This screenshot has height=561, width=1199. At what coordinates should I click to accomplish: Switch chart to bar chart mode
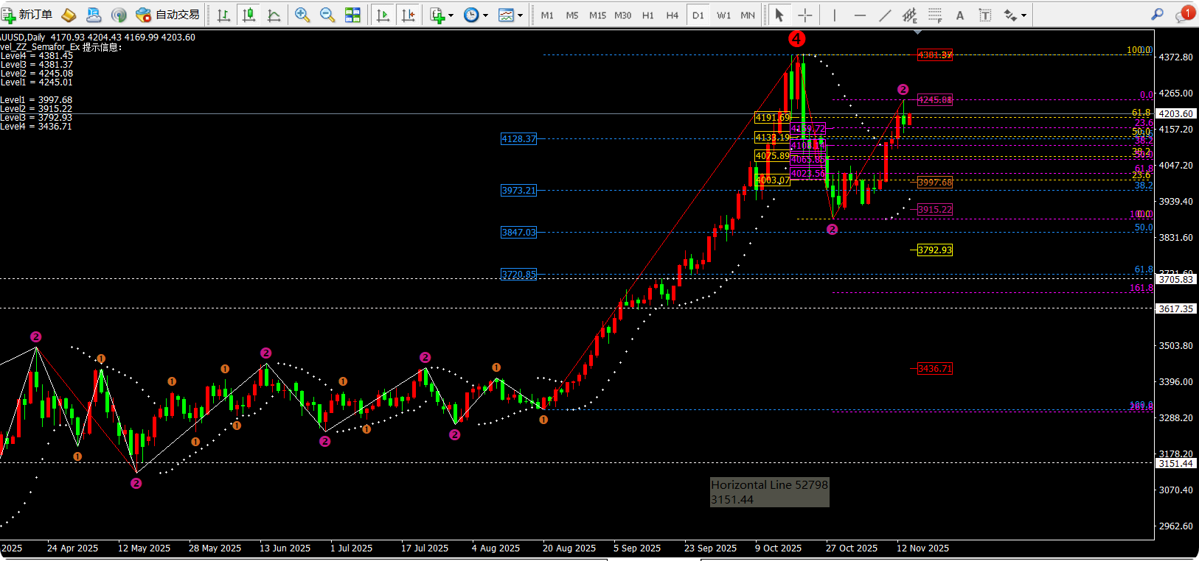(x=223, y=15)
